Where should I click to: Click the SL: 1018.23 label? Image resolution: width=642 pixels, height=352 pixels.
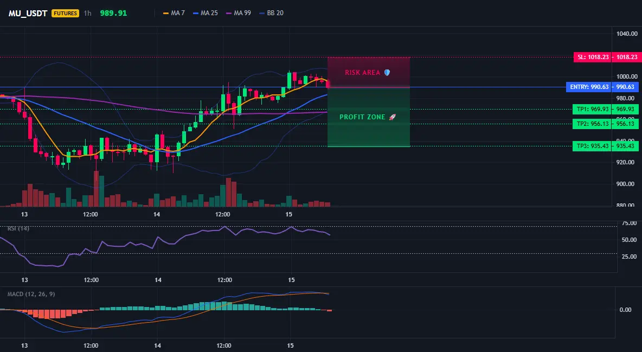pos(592,57)
